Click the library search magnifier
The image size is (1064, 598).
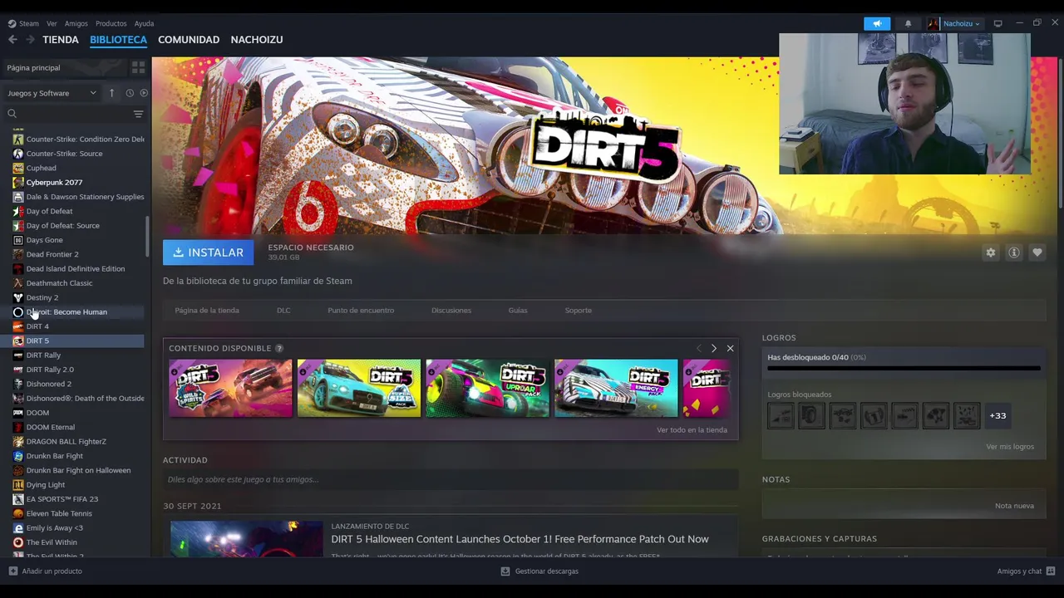pyautogui.click(x=12, y=114)
